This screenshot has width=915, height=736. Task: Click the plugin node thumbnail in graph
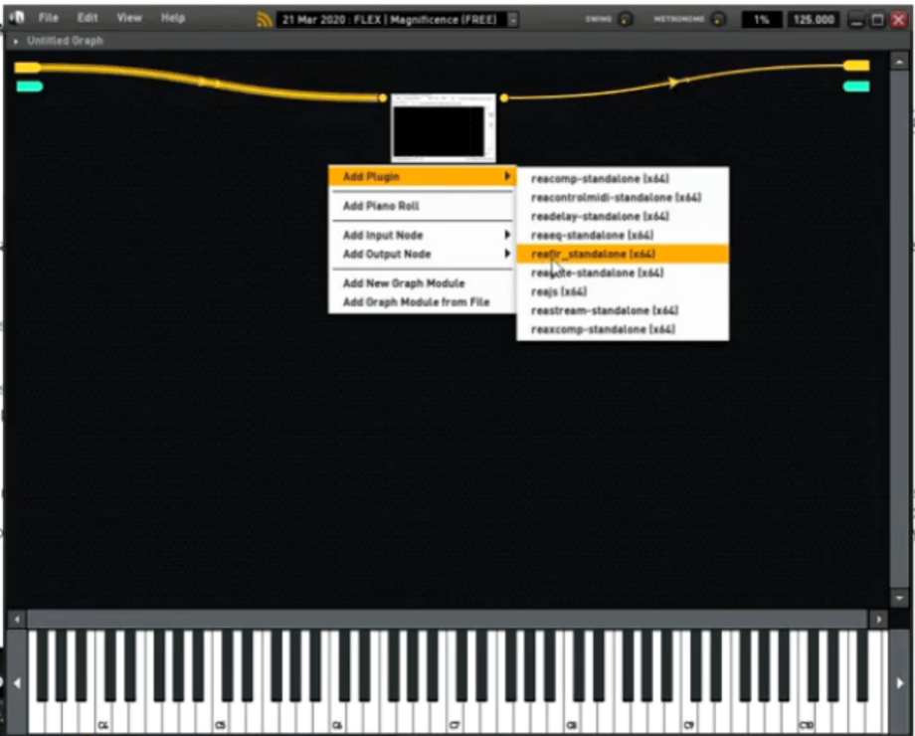pos(444,128)
